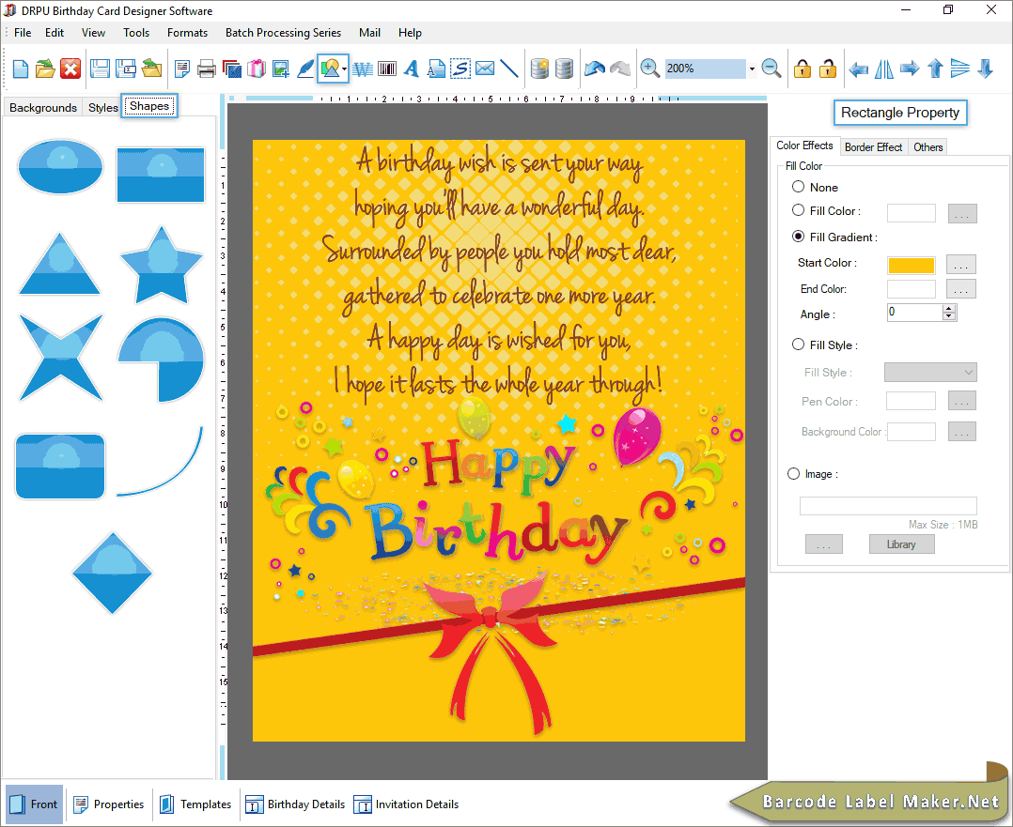The width and height of the screenshot is (1013, 827).
Task: Select the line drawing tool icon
Action: tap(509, 69)
